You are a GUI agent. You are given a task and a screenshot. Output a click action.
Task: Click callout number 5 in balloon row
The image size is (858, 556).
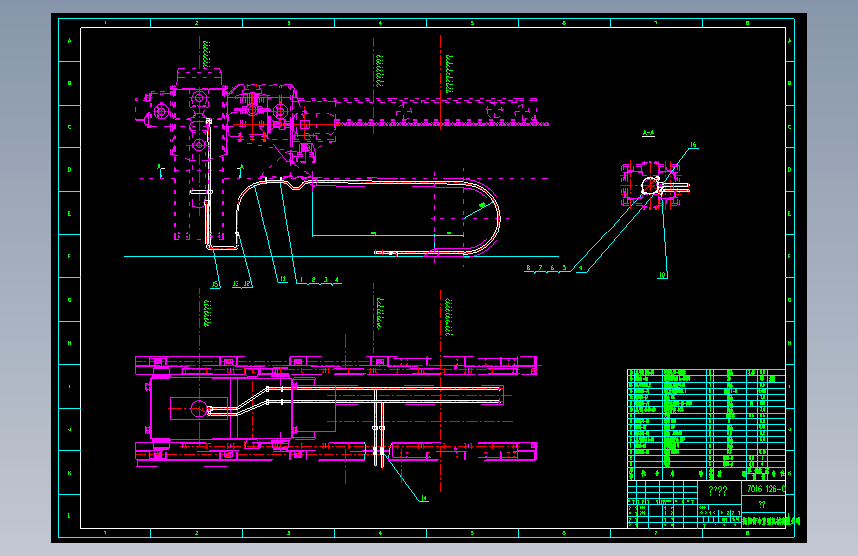coord(564,267)
